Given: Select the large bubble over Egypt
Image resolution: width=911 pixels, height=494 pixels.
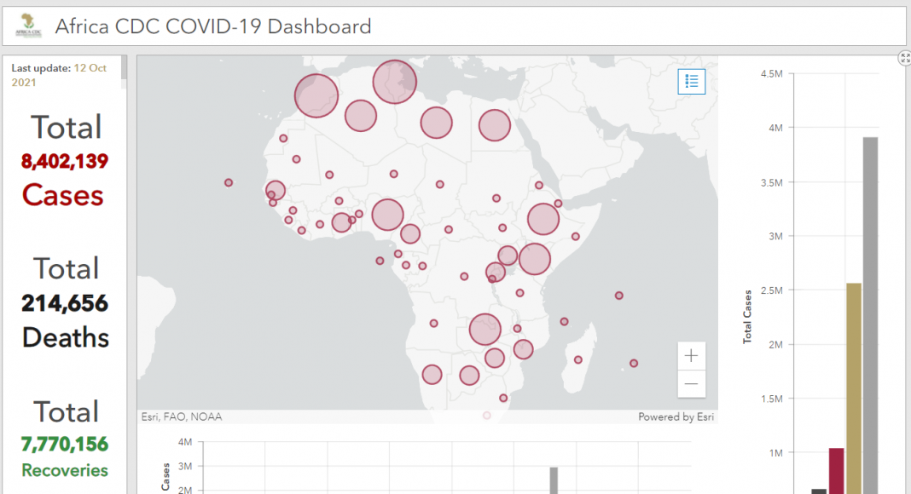Looking at the screenshot, I should pyautogui.click(x=495, y=125).
